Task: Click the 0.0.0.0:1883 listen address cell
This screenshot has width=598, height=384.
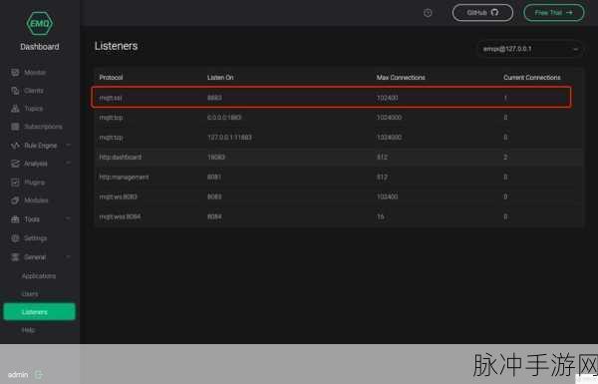Action: coord(224,118)
